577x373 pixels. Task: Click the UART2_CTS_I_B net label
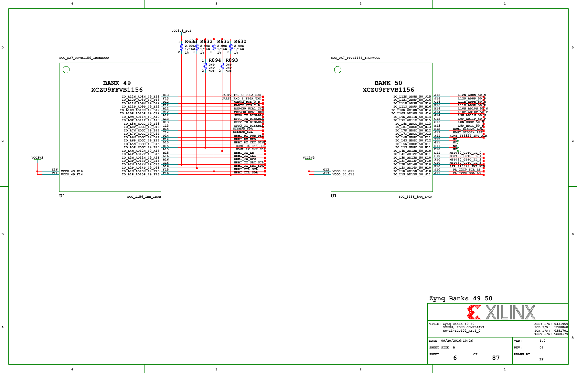tap(247, 105)
